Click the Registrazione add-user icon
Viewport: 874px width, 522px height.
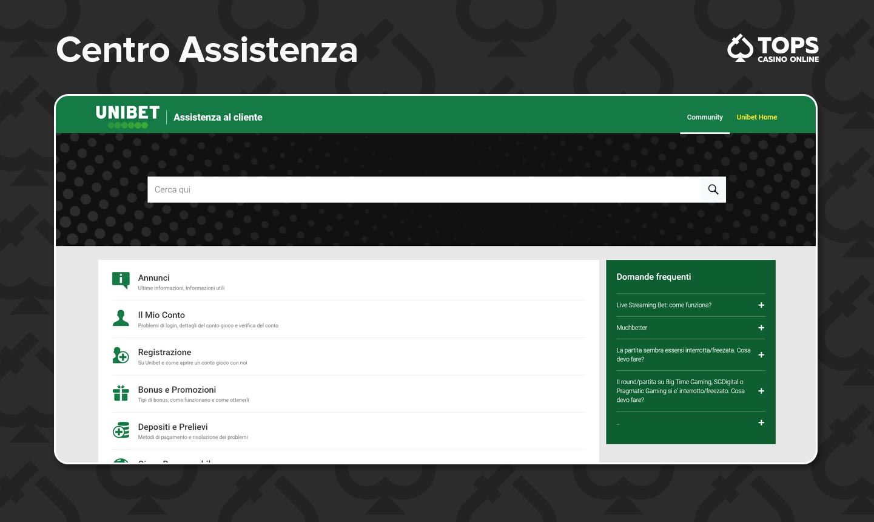[121, 355]
